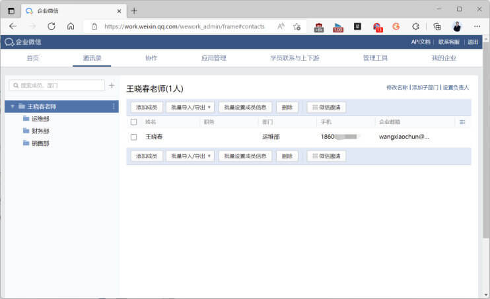Click the 运维部 cell in member row
Screen dimensions: 490x299
pyautogui.click(x=271, y=137)
